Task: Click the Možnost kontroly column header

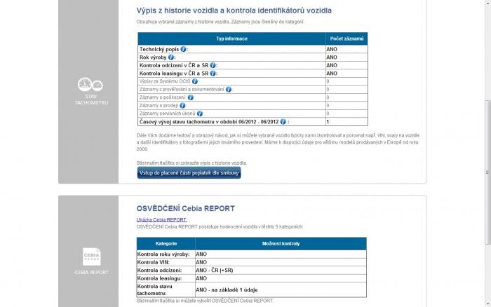Action: [x=281, y=244]
